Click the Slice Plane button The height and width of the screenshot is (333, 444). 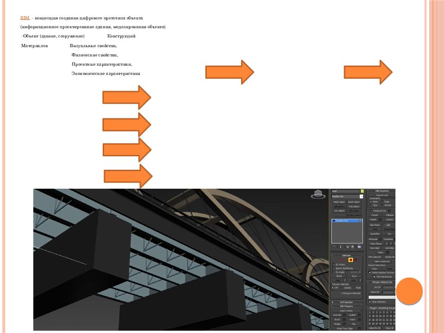pos(375,225)
